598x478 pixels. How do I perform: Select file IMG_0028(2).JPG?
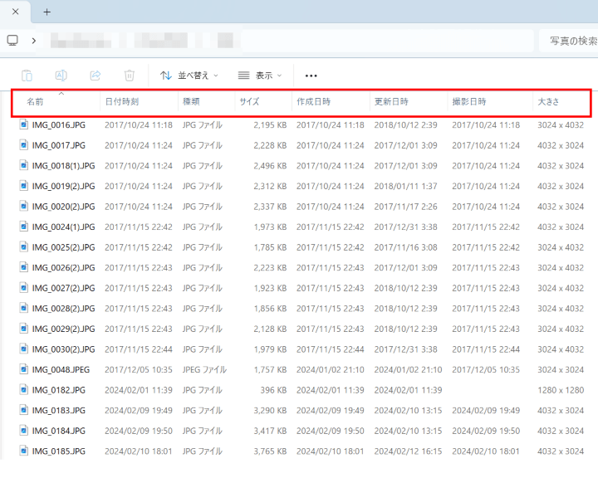(x=63, y=309)
